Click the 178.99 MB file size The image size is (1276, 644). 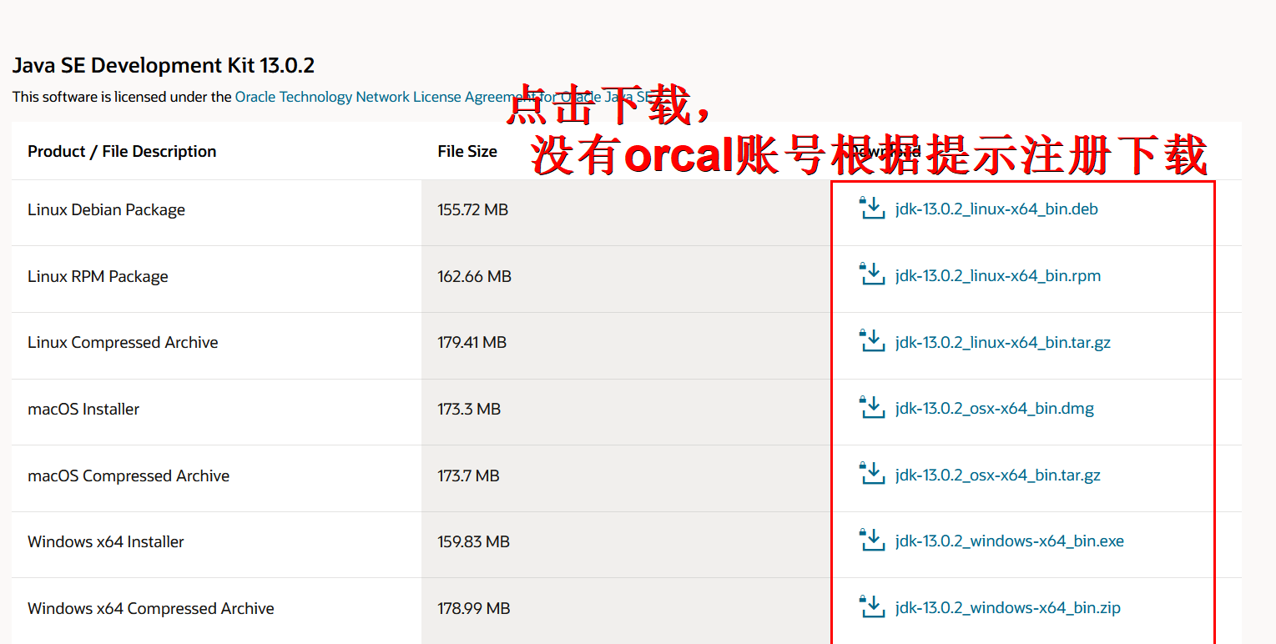473,609
